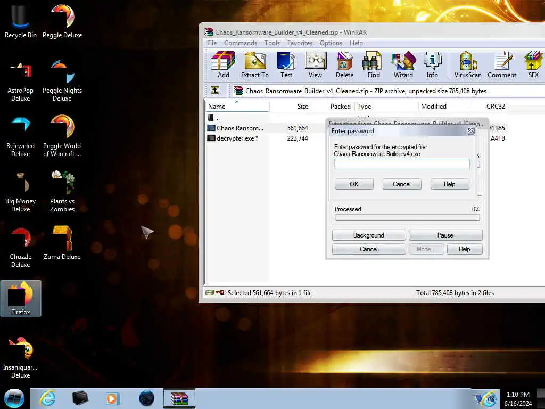
Task: Open Internet Explorer from the taskbar
Action: pyautogui.click(x=47, y=398)
